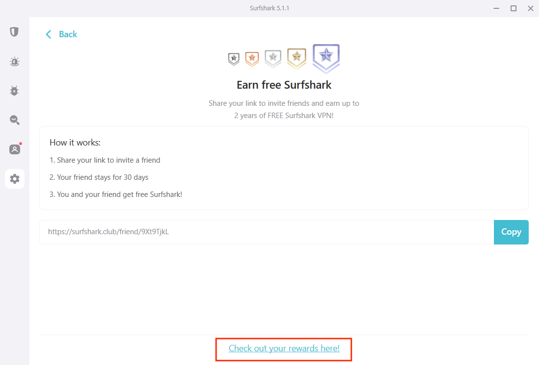539x365 pixels.
Task: Open Check out your rewards here link
Action: coord(284,348)
